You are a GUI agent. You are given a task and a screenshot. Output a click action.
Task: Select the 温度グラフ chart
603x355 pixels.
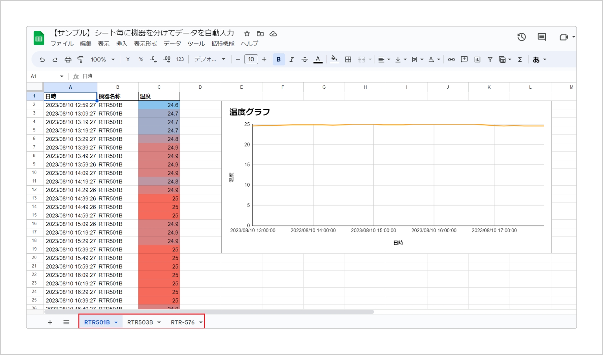(x=386, y=177)
